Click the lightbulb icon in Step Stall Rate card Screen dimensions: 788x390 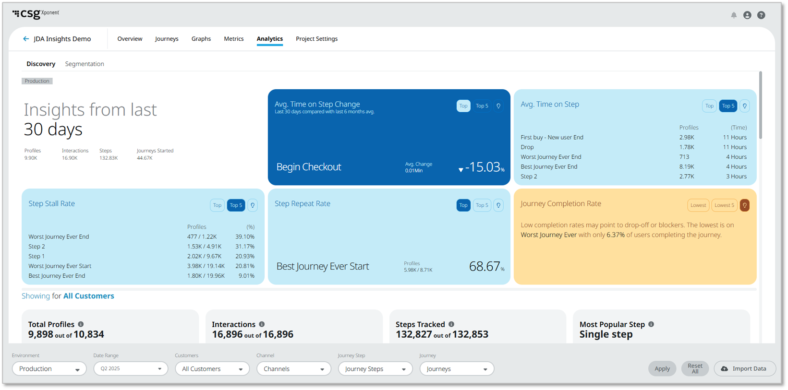253,205
